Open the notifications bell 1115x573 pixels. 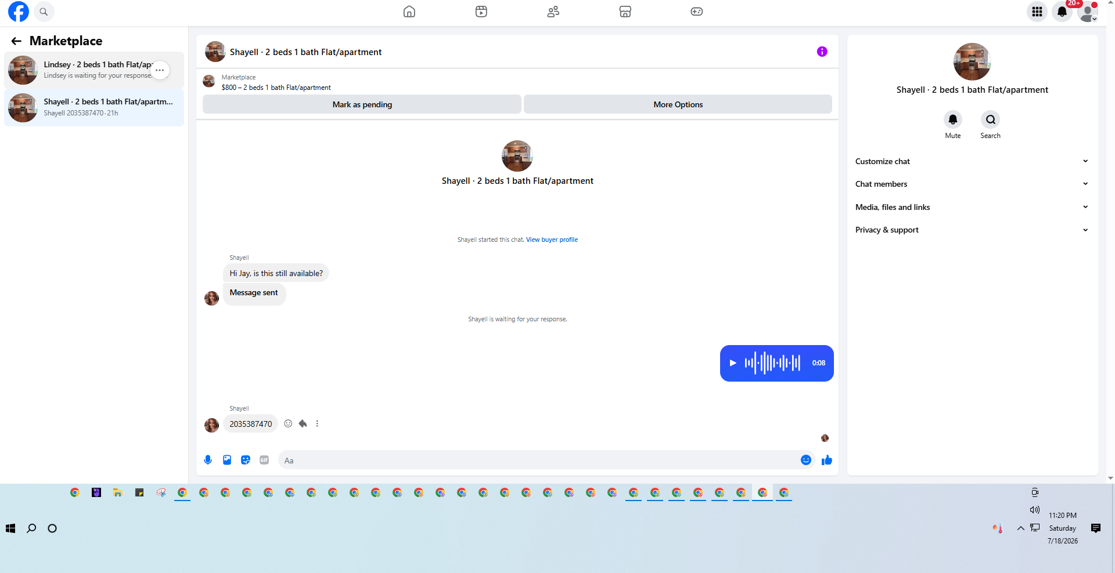point(1062,12)
